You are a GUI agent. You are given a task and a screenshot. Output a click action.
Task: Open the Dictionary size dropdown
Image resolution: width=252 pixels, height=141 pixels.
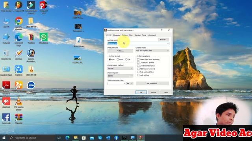point(120,76)
